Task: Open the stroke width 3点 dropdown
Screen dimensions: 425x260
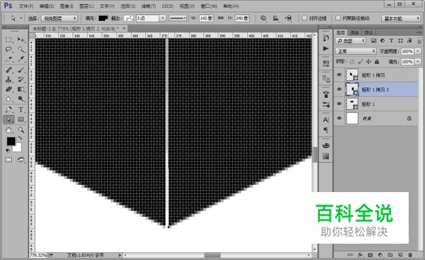Action: click(x=162, y=18)
